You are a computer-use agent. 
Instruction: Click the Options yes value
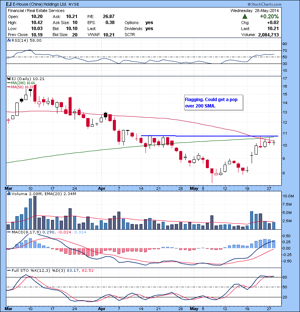click(149, 23)
